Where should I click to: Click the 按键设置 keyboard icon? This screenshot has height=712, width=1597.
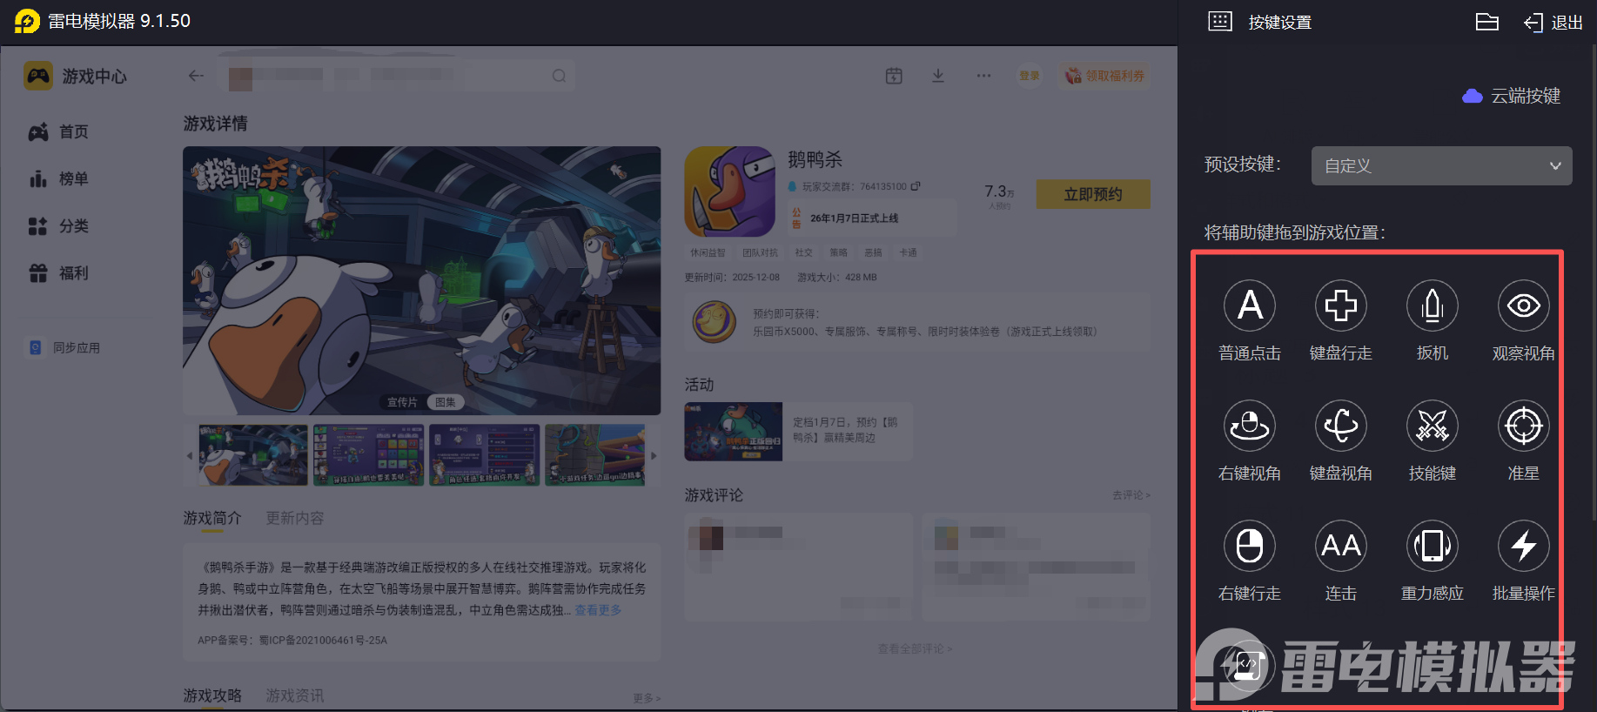(x=1220, y=22)
